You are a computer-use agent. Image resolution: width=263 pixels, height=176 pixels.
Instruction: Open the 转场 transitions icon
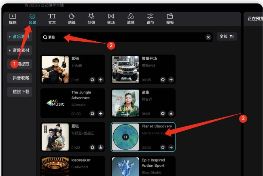[111, 19]
